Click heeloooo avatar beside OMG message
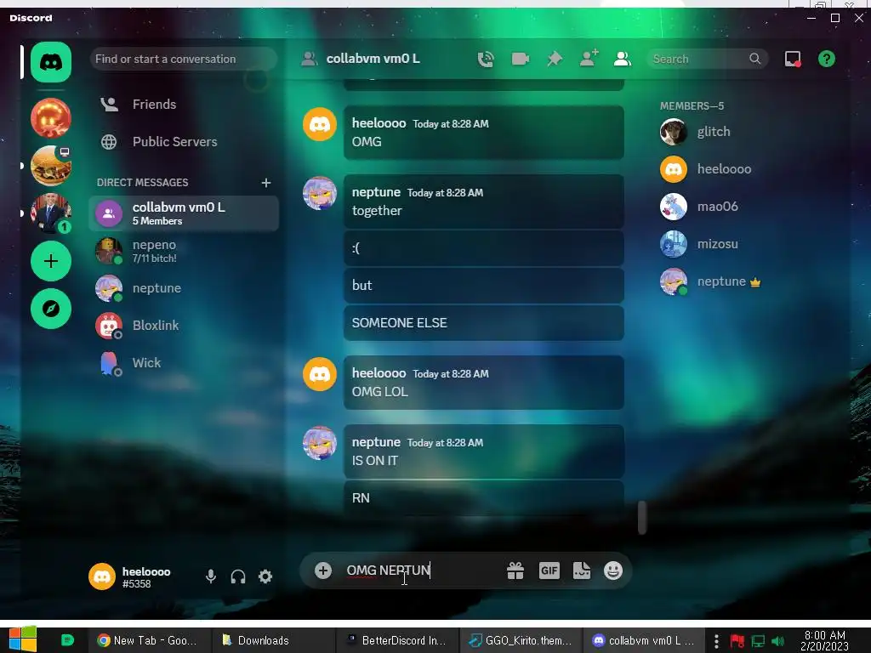The height and width of the screenshot is (653, 871). pyautogui.click(x=320, y=124)
